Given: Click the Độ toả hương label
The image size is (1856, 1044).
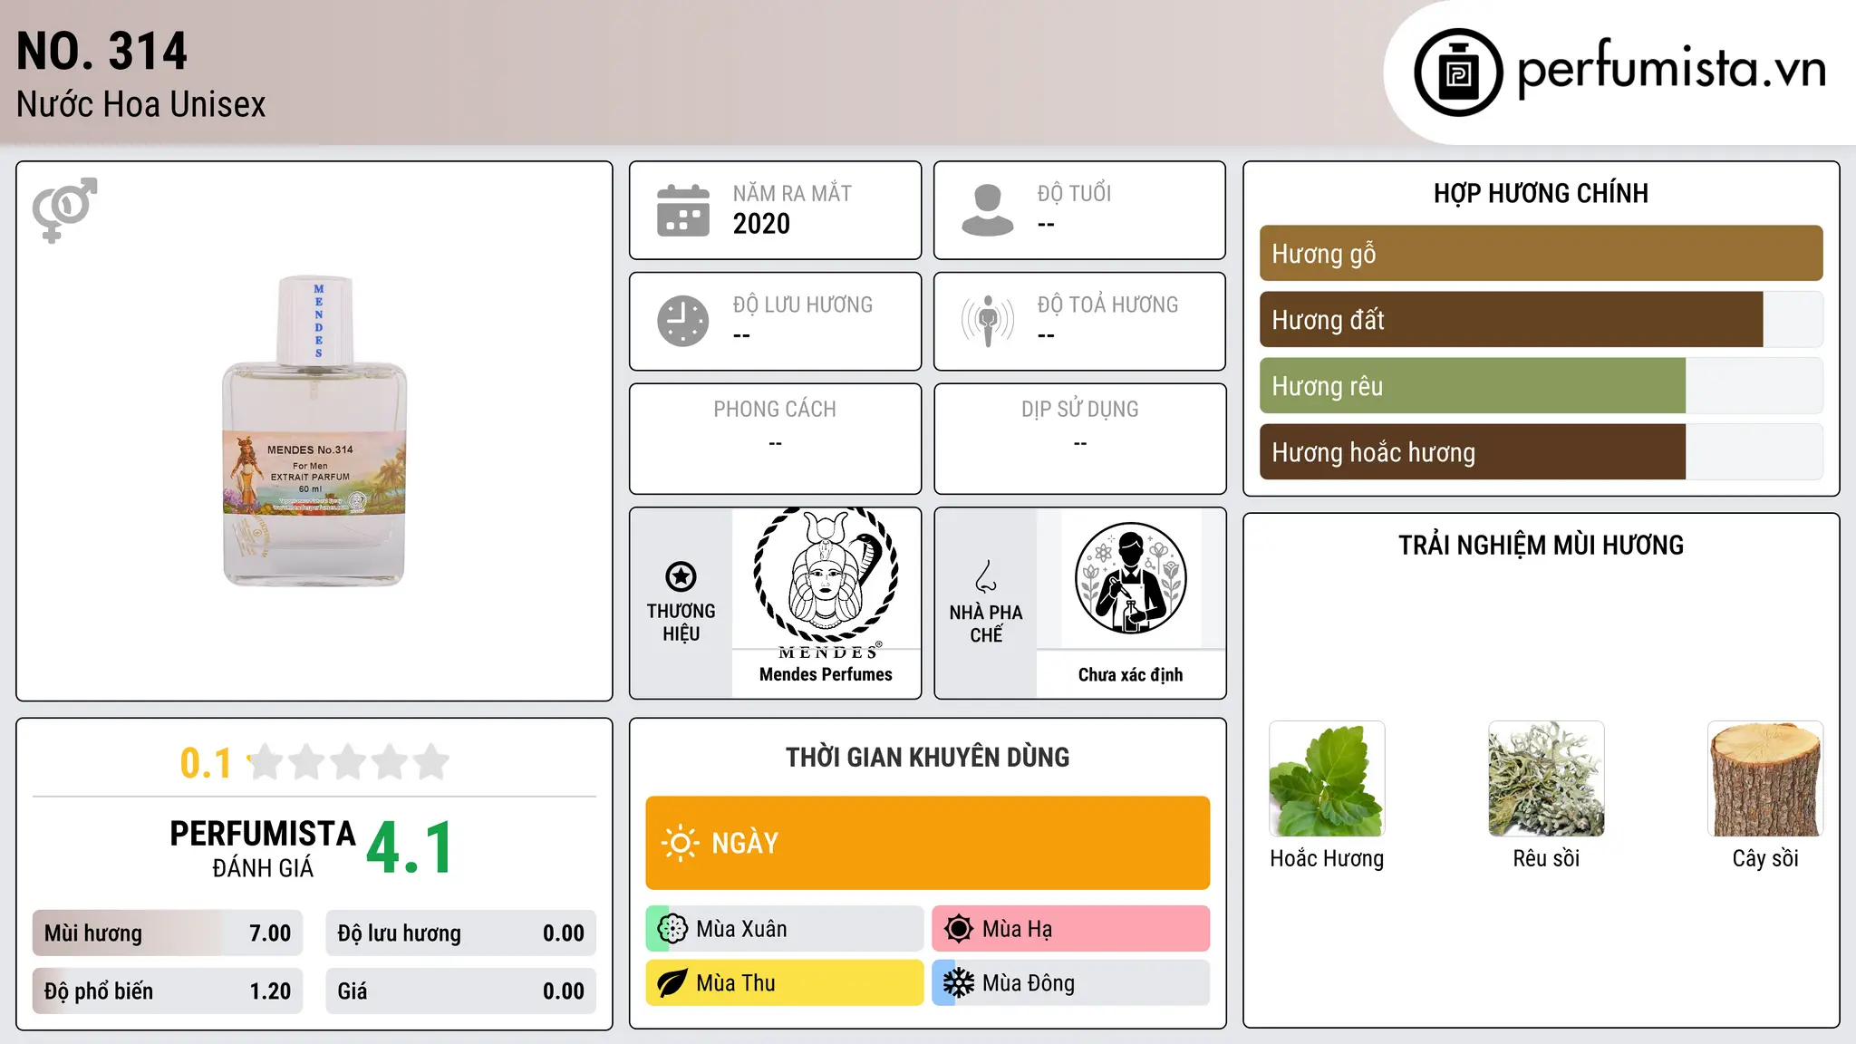Looking at the screenshot, I should [1107, 304].
